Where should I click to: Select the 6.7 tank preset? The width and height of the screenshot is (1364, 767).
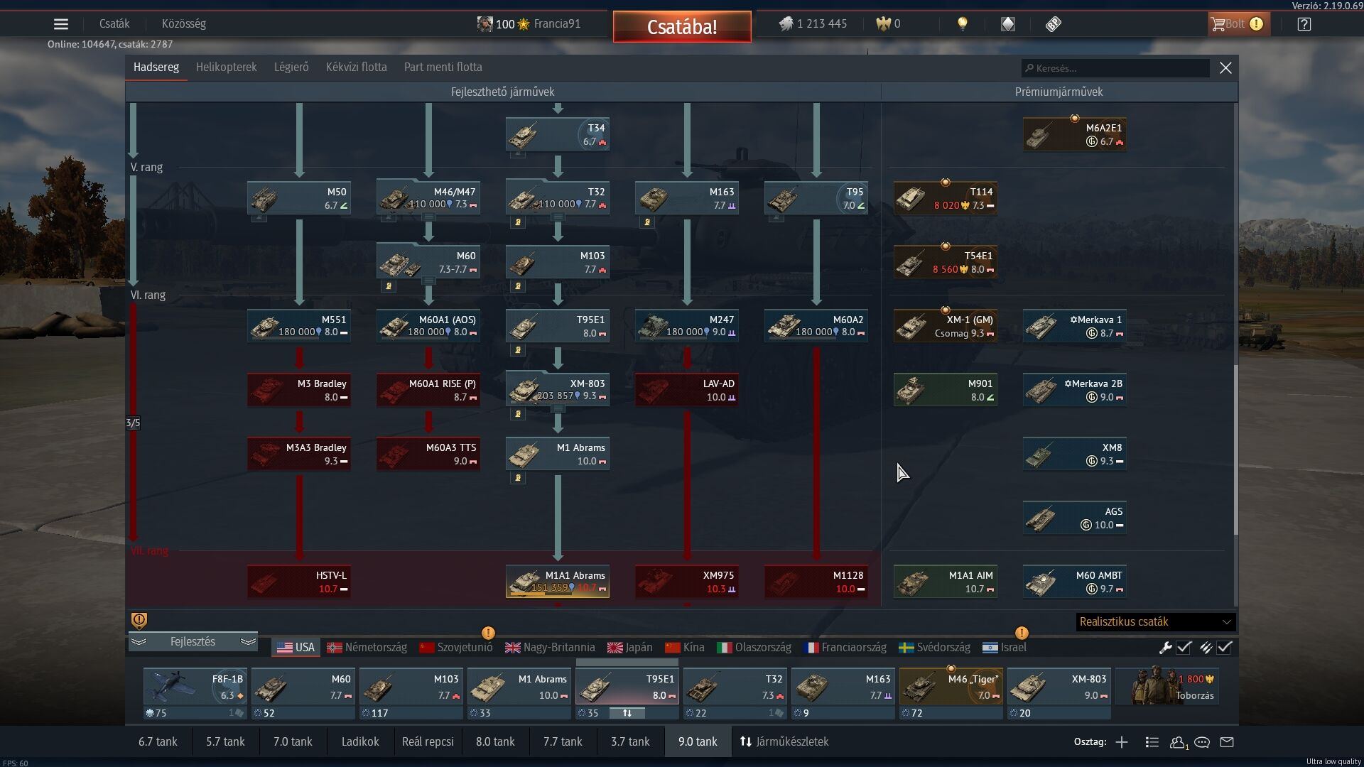(x=158, y=742)
